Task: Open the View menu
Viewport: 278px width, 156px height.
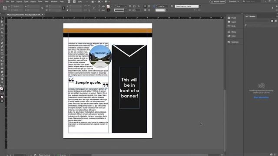Action: [46, 2]
